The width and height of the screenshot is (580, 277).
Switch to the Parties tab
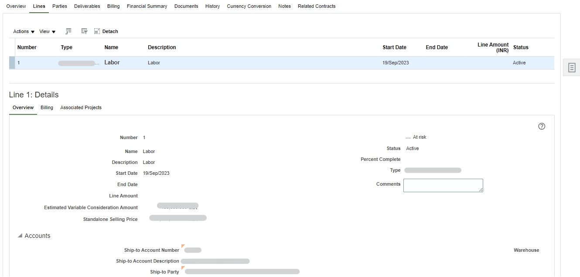[x=59, y=6]
